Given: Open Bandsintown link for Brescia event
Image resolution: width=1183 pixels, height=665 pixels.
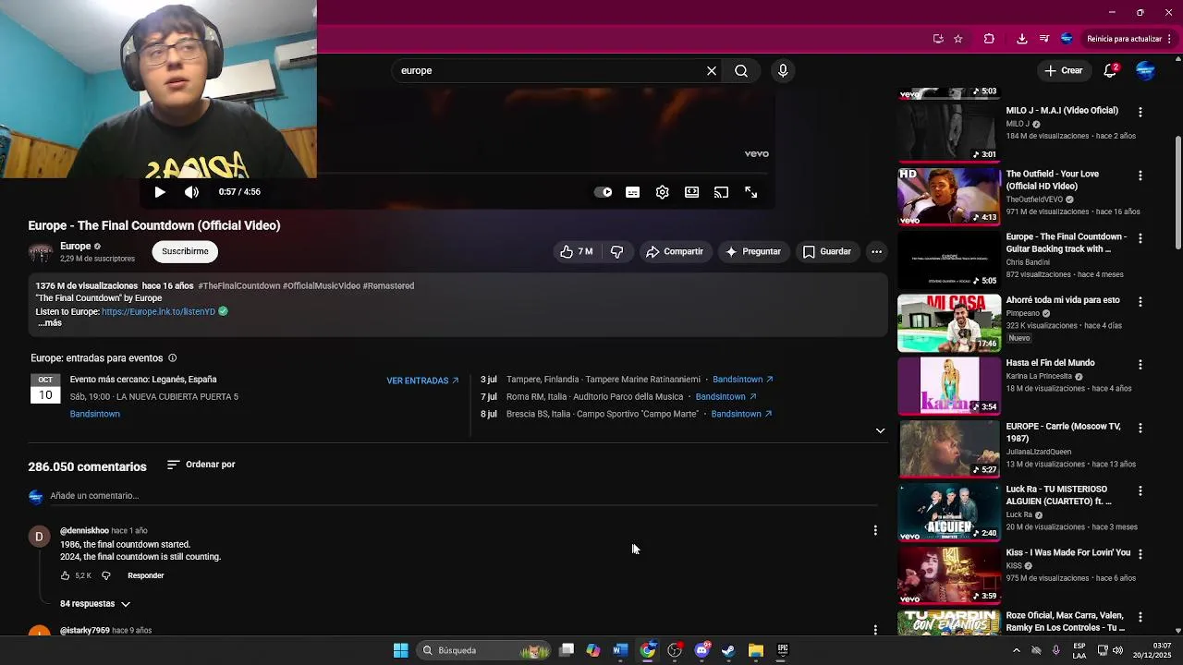Looking at the screenshot, I should click(742, 414).
